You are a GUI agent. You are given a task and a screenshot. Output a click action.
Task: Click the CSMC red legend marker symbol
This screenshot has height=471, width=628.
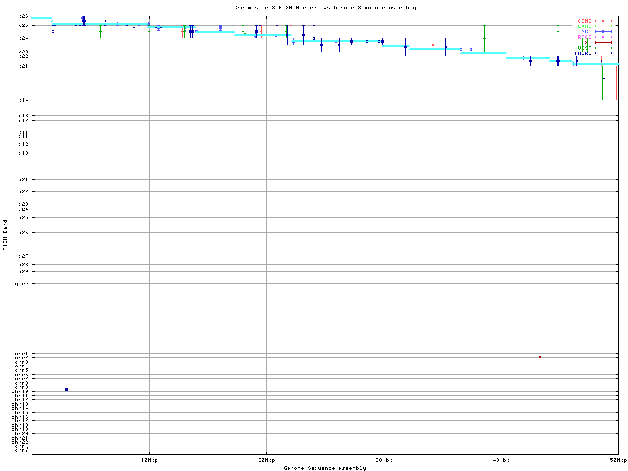coord(603,21)
